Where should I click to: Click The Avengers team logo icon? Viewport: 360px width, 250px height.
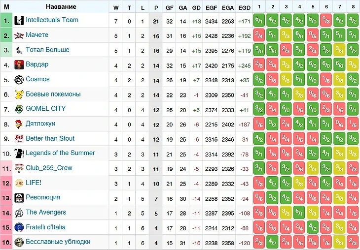tap(19, 212)
